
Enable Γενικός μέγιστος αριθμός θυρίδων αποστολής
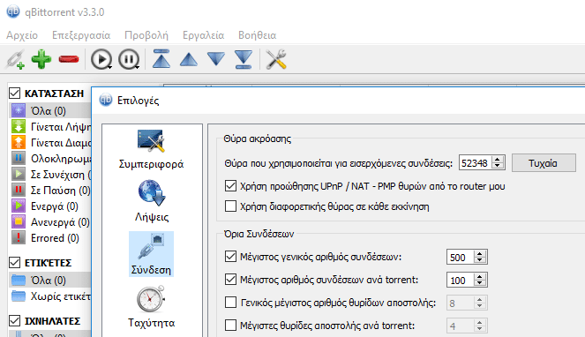coord(230,303)
